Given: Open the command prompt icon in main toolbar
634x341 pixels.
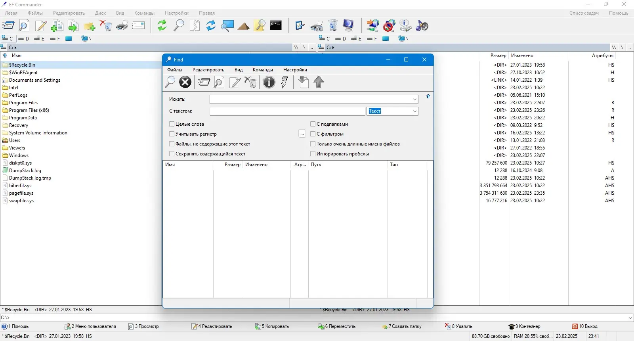Looking at the screenshot, I should pyautogui.click(x=276, y=26).
